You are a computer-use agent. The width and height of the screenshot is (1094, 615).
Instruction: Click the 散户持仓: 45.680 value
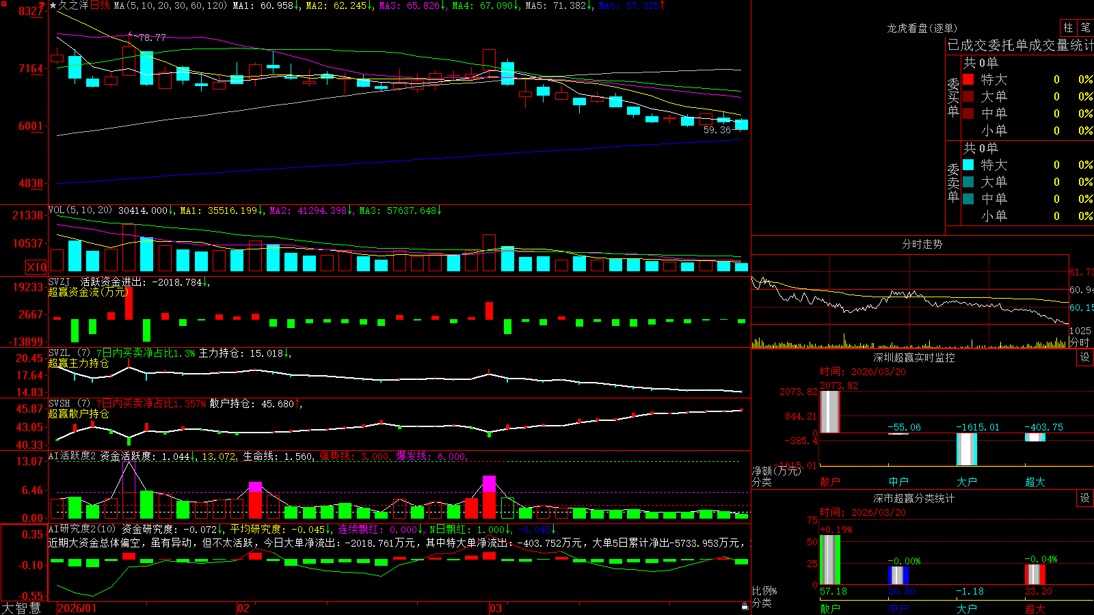(252, 403)
